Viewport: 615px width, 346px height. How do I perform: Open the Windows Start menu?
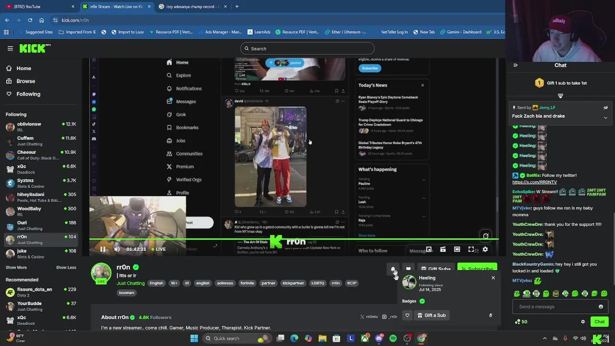click(194, 338)
